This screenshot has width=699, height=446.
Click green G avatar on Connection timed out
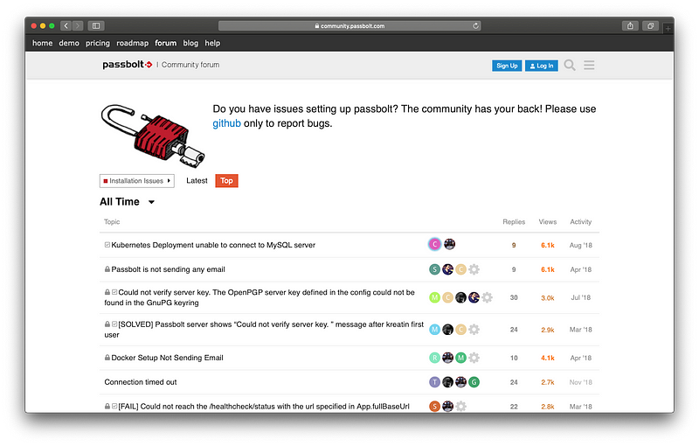474,382
